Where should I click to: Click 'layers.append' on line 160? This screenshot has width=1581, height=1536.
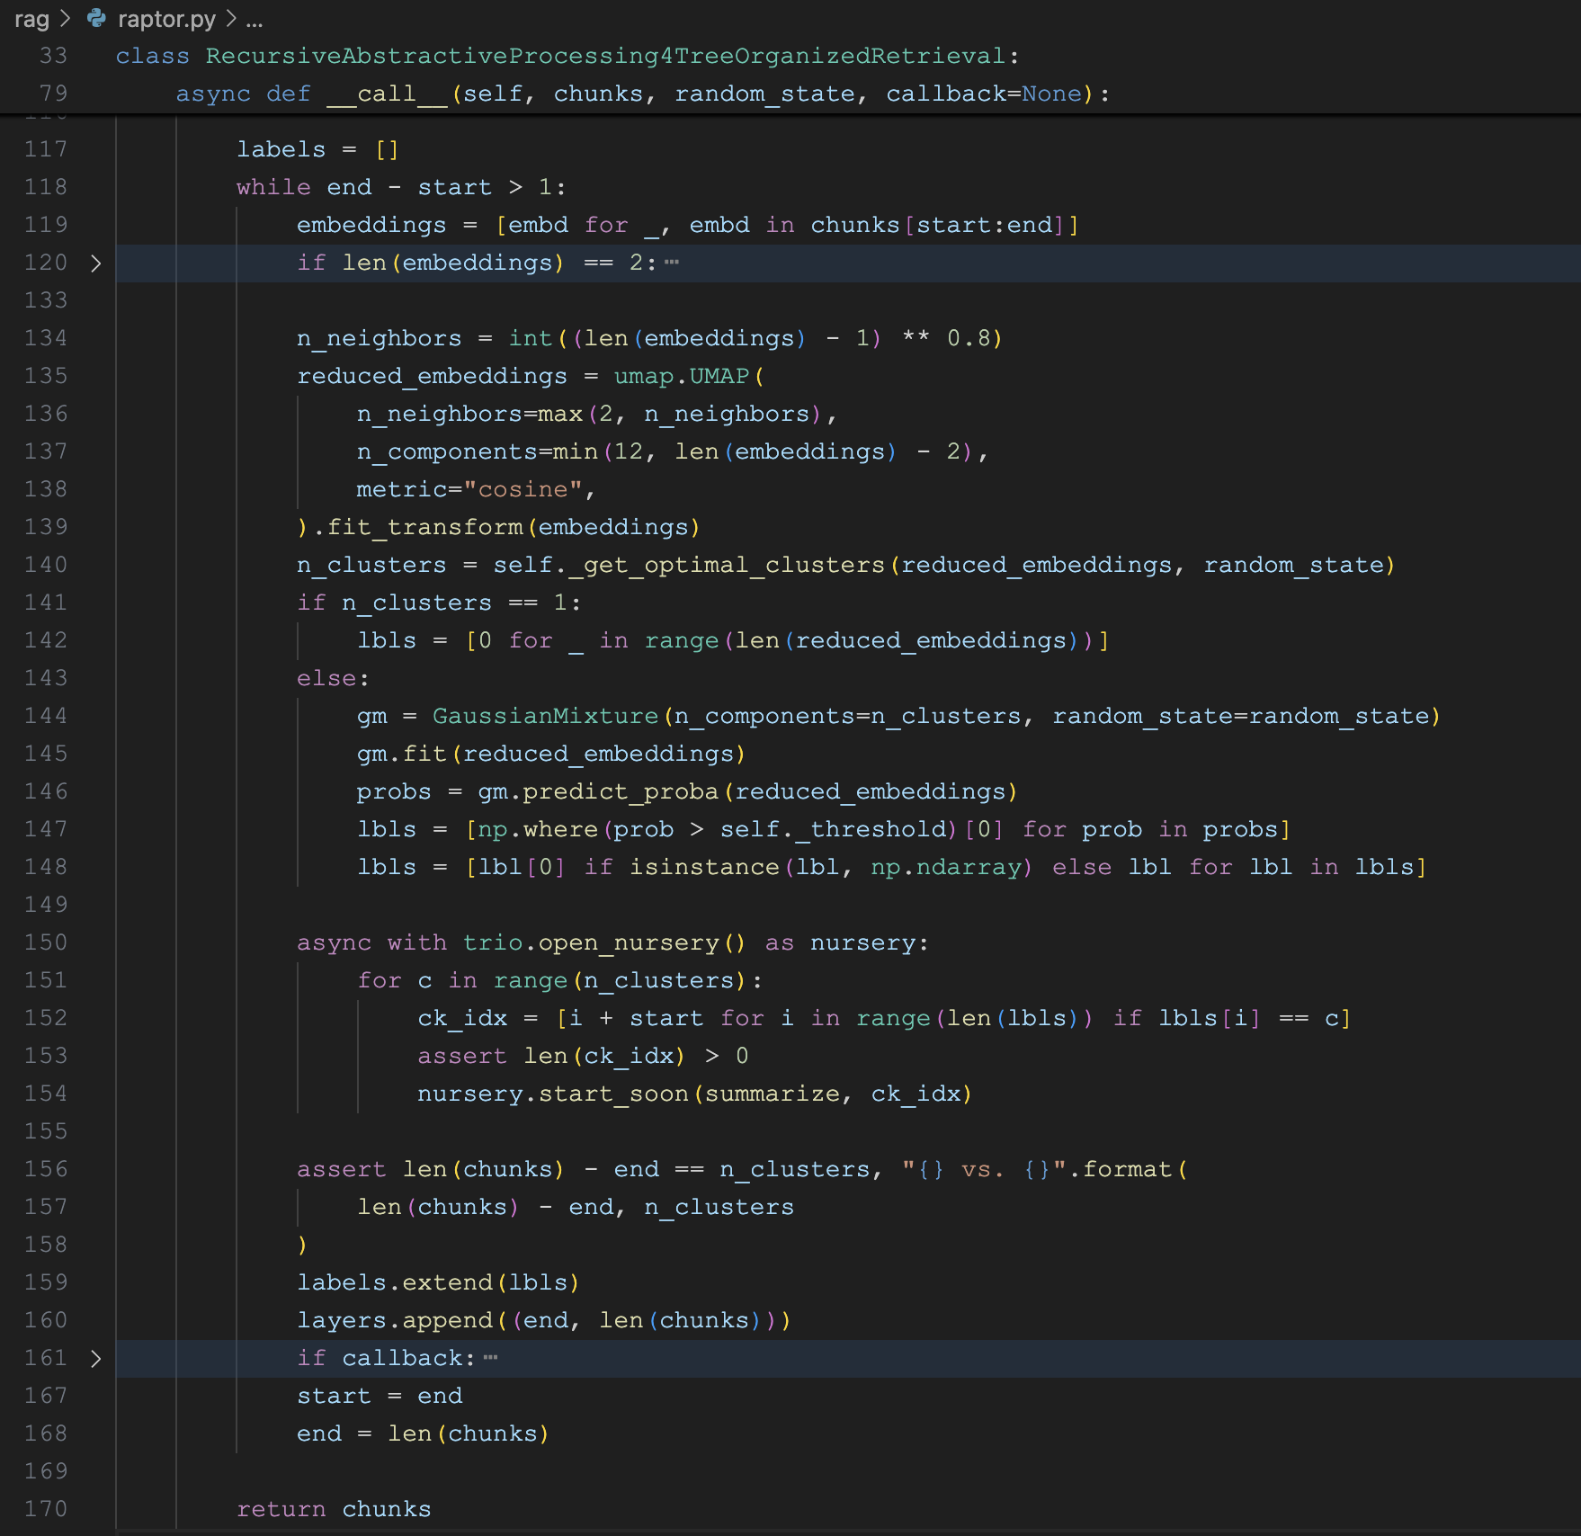point(395,1320)
